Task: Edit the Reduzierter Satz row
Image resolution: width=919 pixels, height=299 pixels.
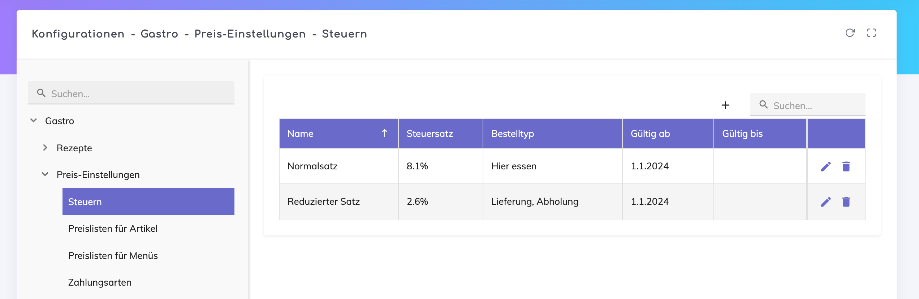Action: pos(826,201)
